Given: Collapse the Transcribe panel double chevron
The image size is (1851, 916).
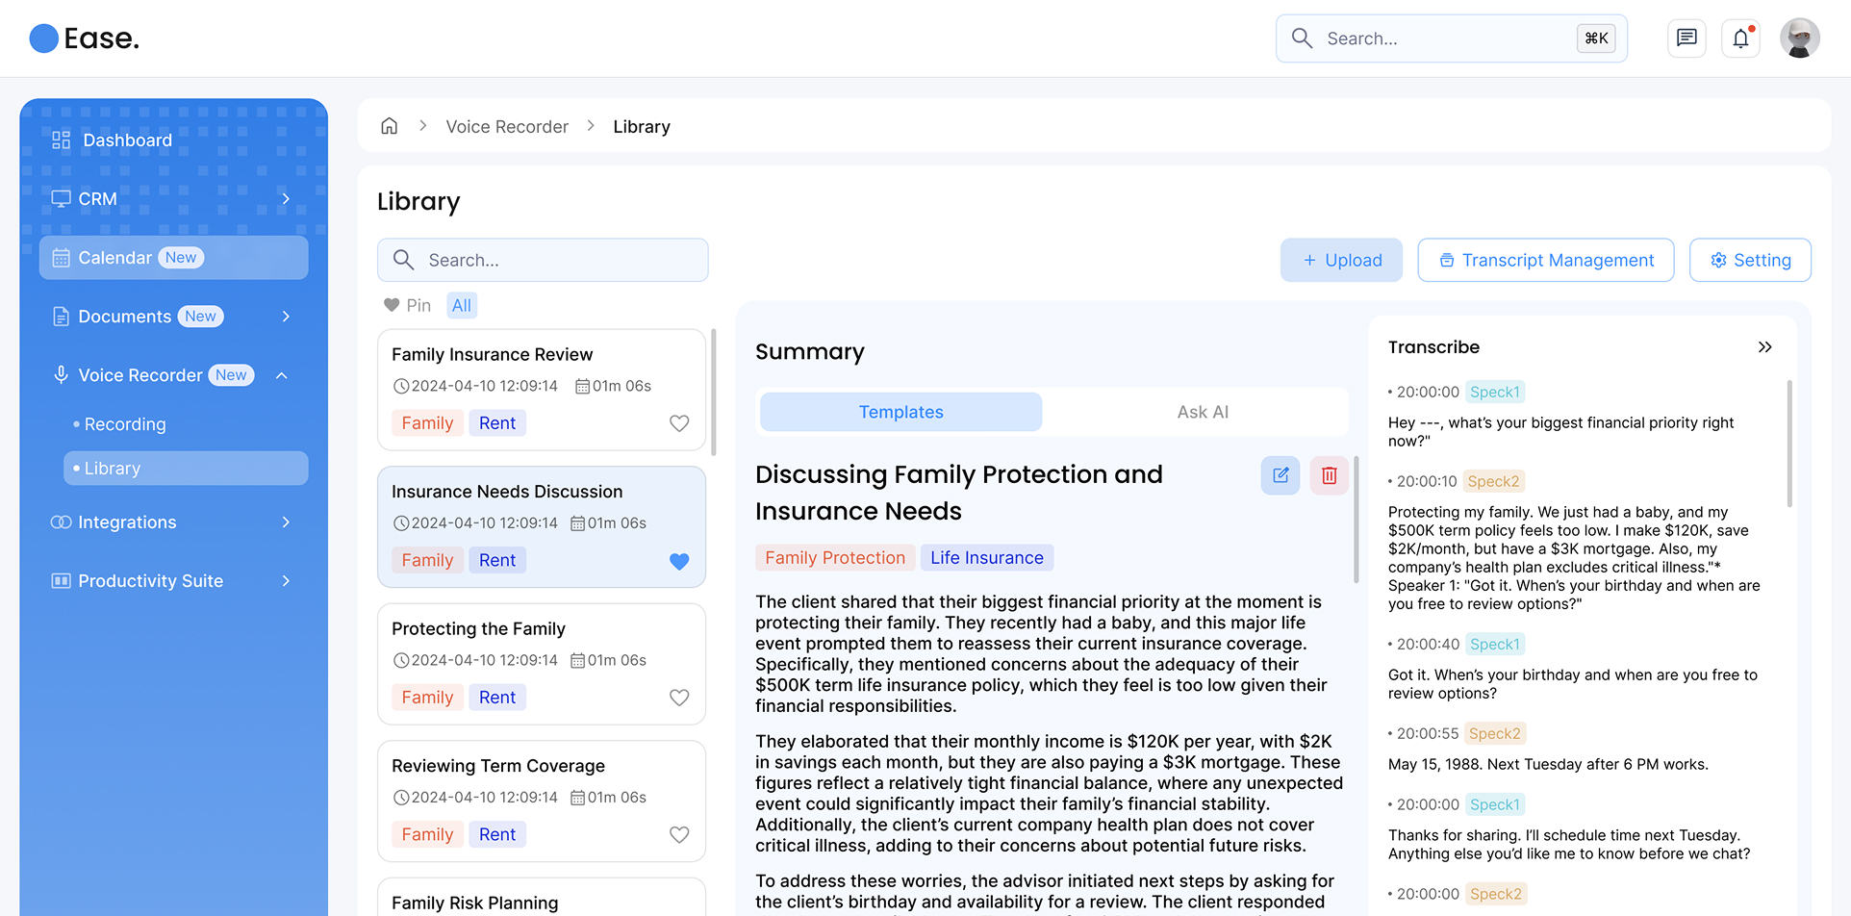Looking at the screenshot, I should click(x=1764, y=347).
